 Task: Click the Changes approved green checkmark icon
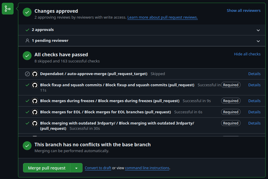point(27,12)
